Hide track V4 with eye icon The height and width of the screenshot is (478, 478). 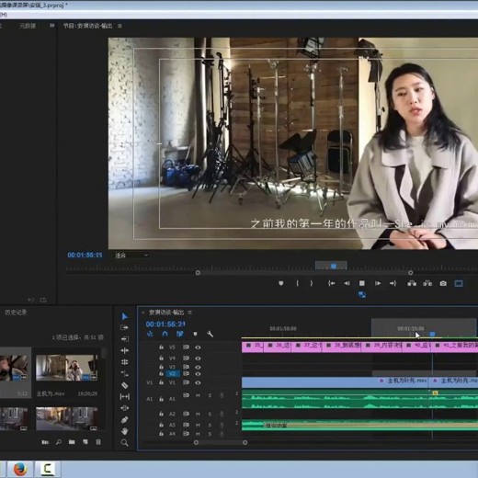click(x=198, y=358)
